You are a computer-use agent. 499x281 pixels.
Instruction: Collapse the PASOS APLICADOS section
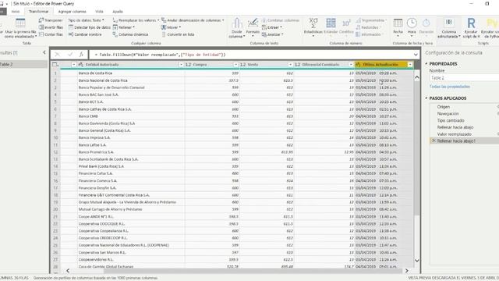pyautogui.click(x=426, y=98)
